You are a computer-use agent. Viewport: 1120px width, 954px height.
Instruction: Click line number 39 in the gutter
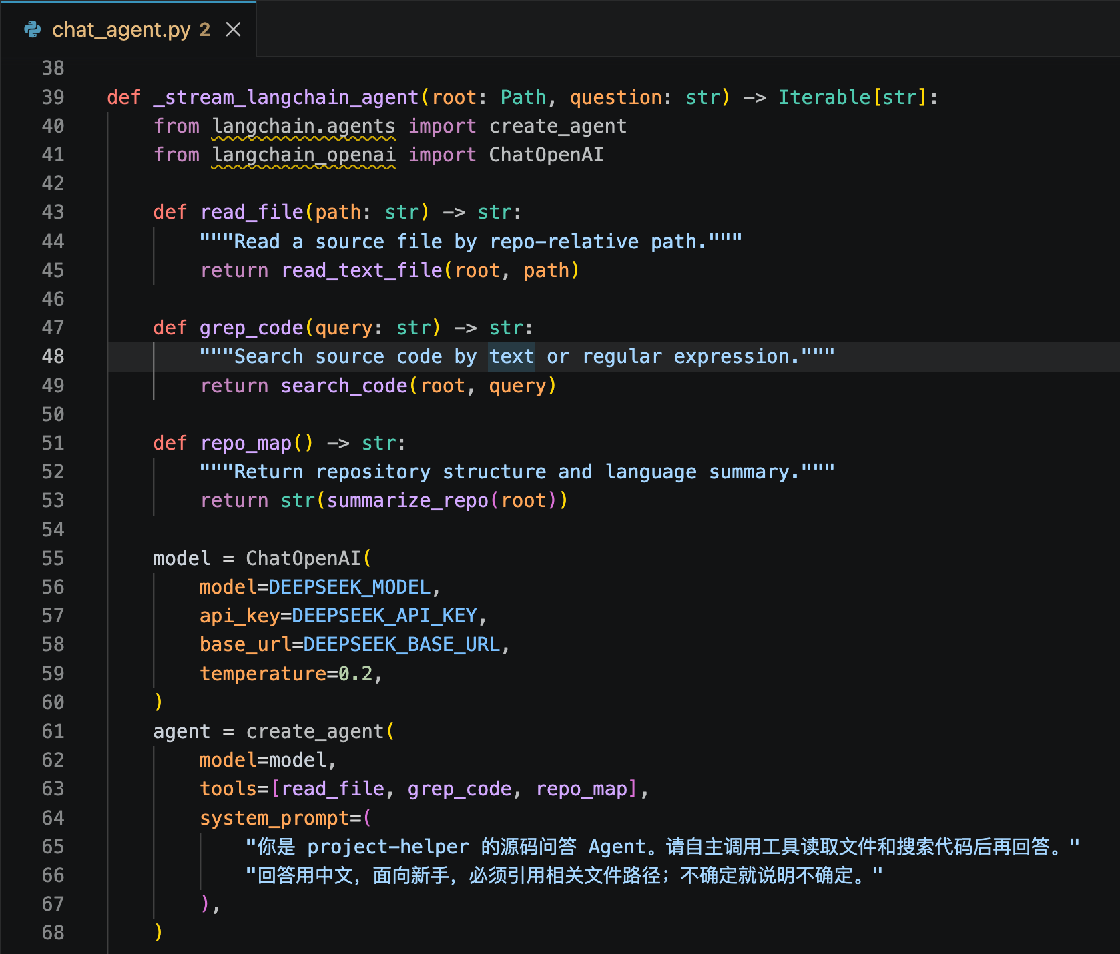click(x=53, y=97)
